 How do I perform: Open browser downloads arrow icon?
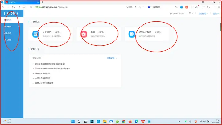[192, 7]
